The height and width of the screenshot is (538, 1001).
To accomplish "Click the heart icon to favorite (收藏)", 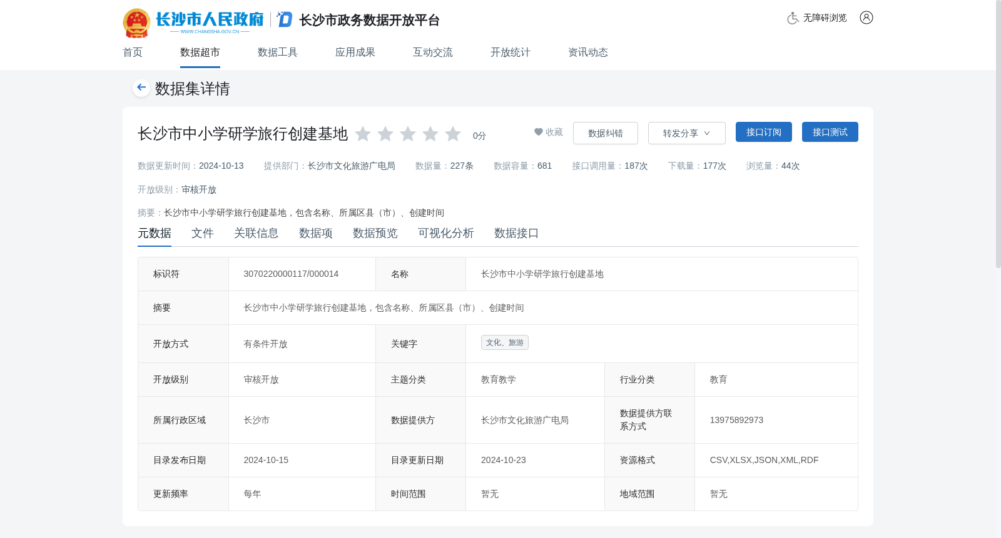I will pyautogui.click(x=538, y=132).
